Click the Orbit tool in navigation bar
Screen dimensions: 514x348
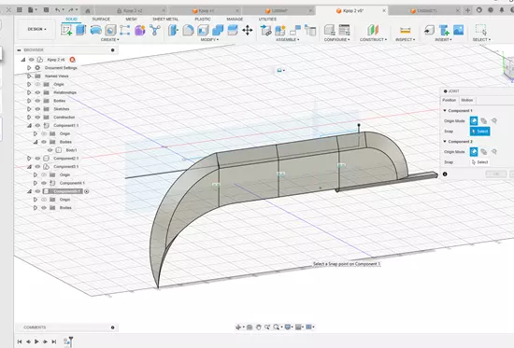[x=238, y=327]
